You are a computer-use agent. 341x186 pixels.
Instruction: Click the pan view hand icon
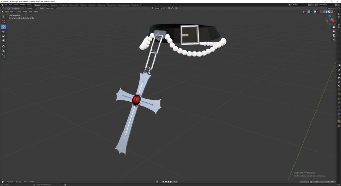click(334, 31)
